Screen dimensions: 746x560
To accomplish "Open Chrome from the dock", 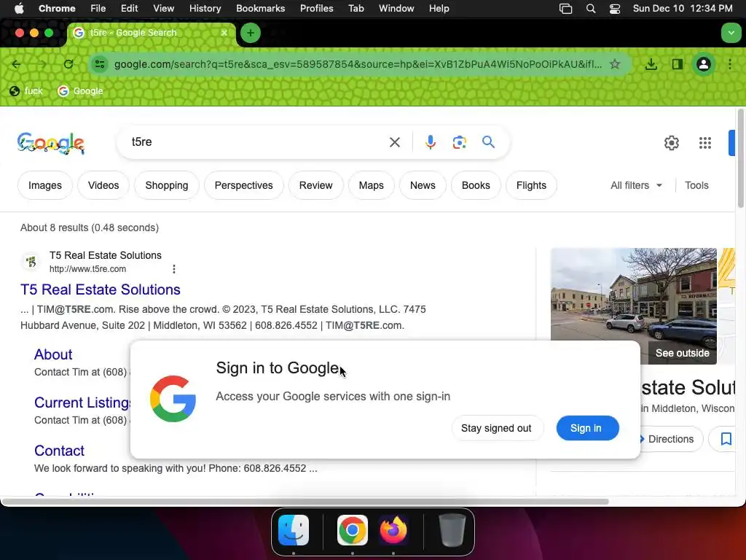I will (x=352, y=530).
